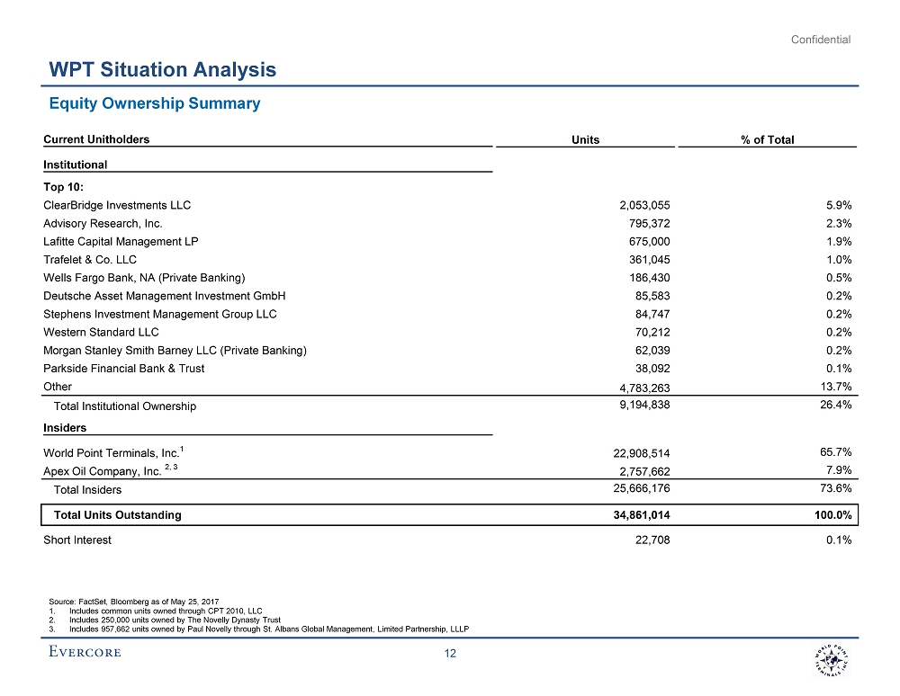Click the Units column header
This screenshot has height=696, width=900.
(585, 139)
